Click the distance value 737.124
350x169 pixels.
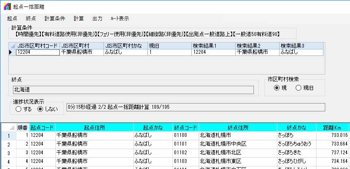(x=332, y=153)
